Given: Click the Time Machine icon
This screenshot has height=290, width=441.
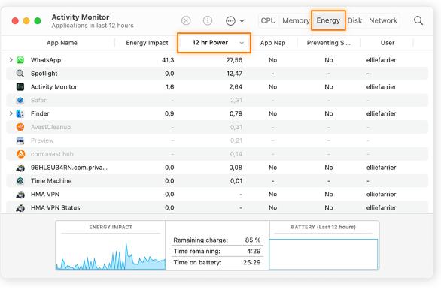Looking at the screenshot, I should (20, 181).
